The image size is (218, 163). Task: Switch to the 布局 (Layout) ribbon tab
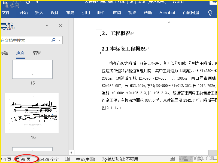[x=70, y=12]
